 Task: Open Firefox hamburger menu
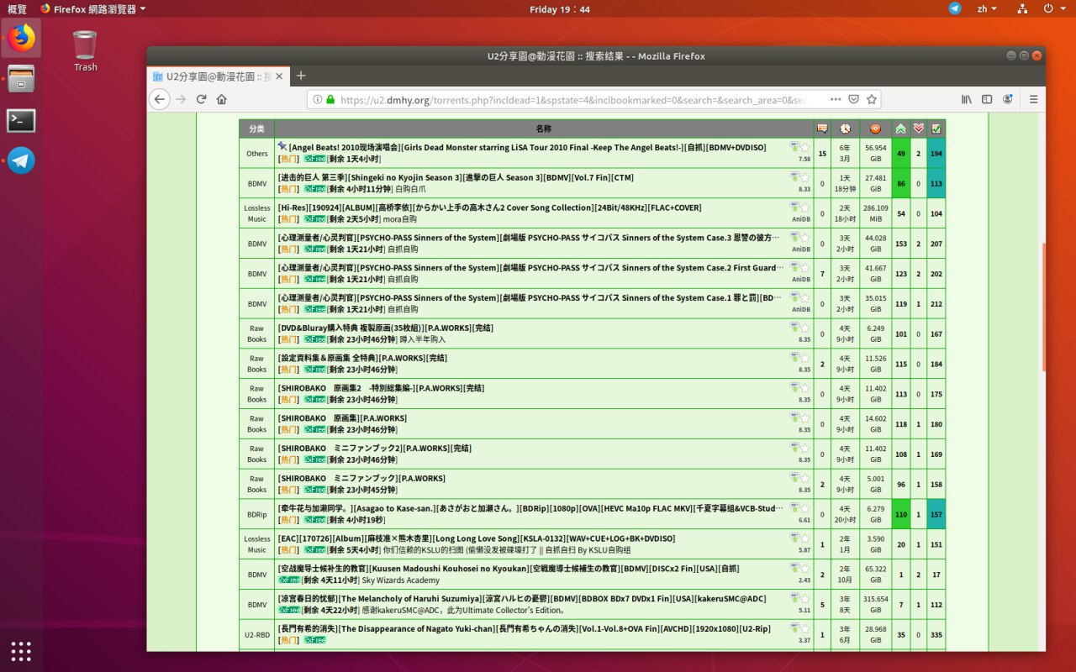(1033, 99)
